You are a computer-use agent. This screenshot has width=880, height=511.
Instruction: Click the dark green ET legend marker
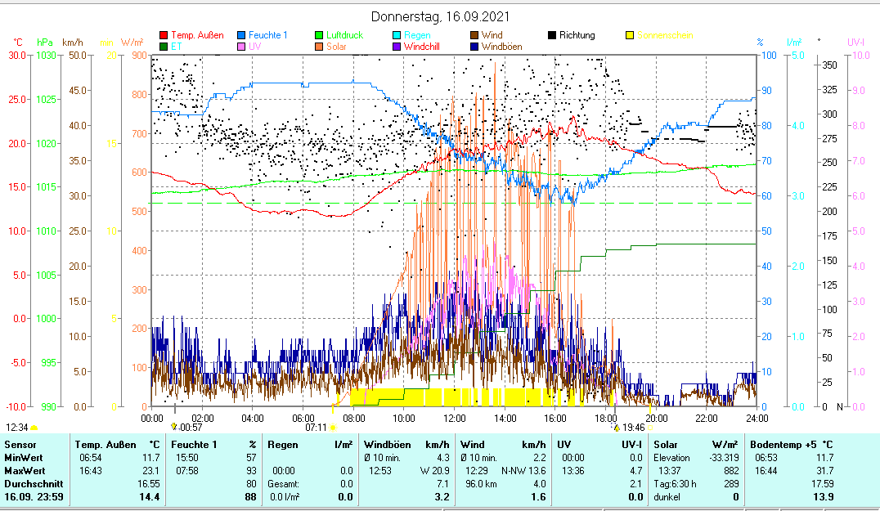[164, 47]
